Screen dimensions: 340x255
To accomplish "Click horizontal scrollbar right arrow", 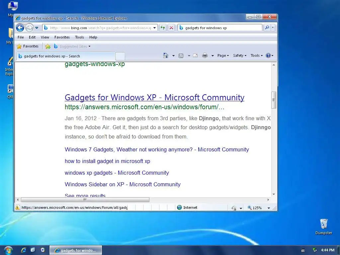I will (268, 200).
